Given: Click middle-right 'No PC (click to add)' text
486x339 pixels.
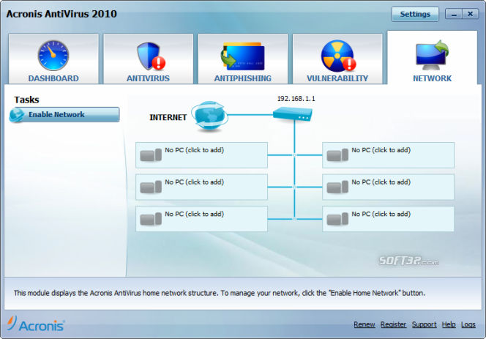Looking at the screenshot, I should [x=381, y=182].
